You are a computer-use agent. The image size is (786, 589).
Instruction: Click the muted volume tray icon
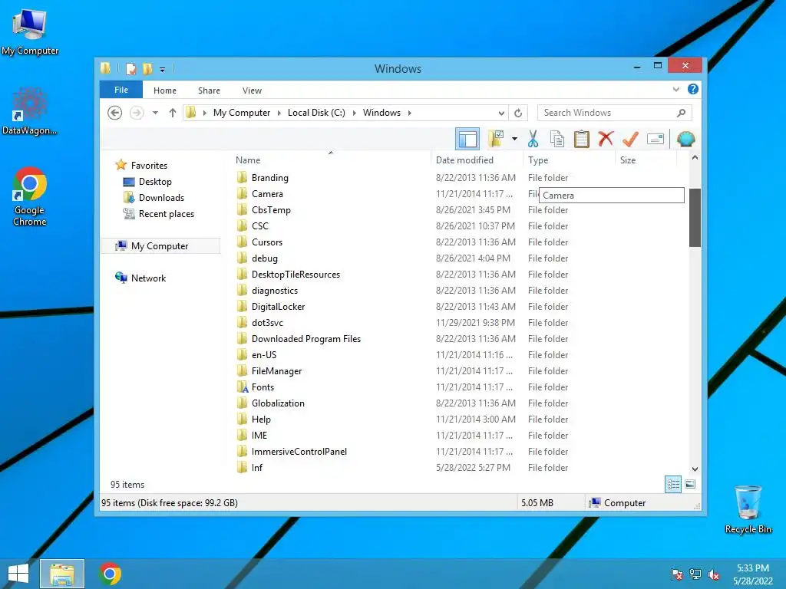coord(714,574)
